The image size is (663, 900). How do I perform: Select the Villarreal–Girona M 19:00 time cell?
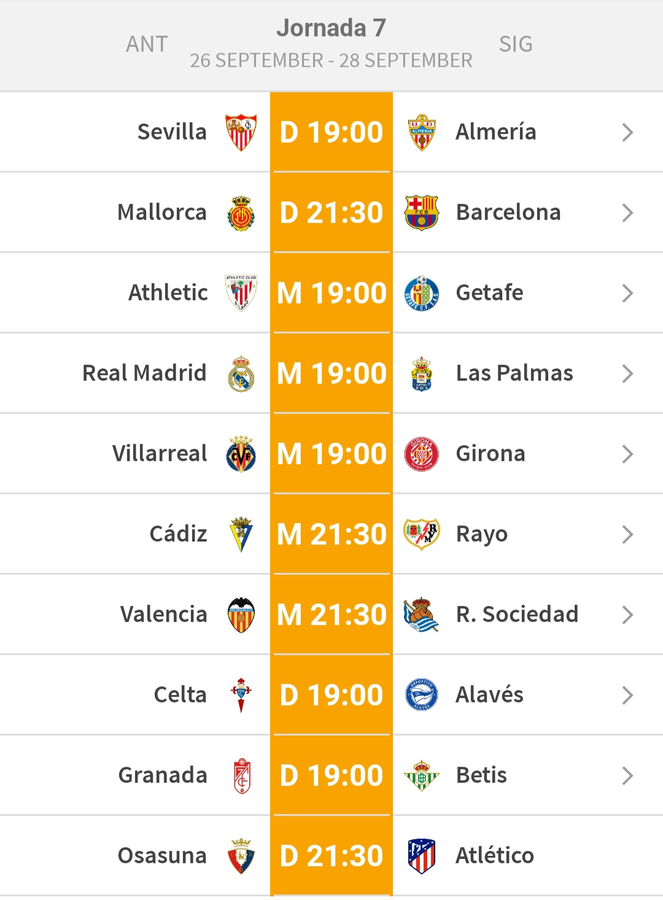[331, 454]
